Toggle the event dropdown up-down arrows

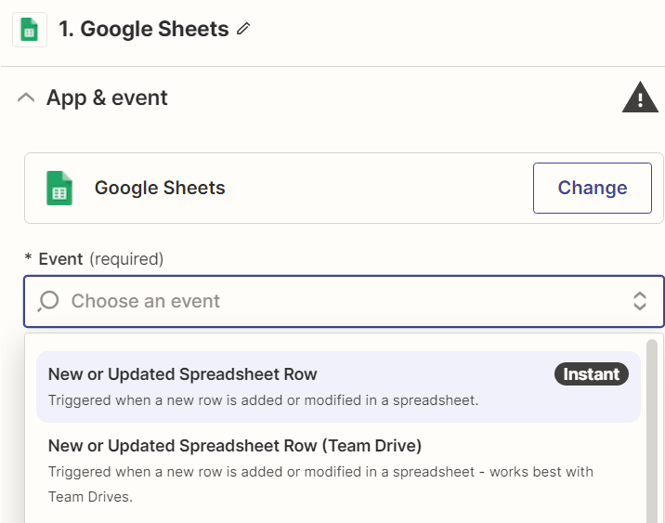639,301
